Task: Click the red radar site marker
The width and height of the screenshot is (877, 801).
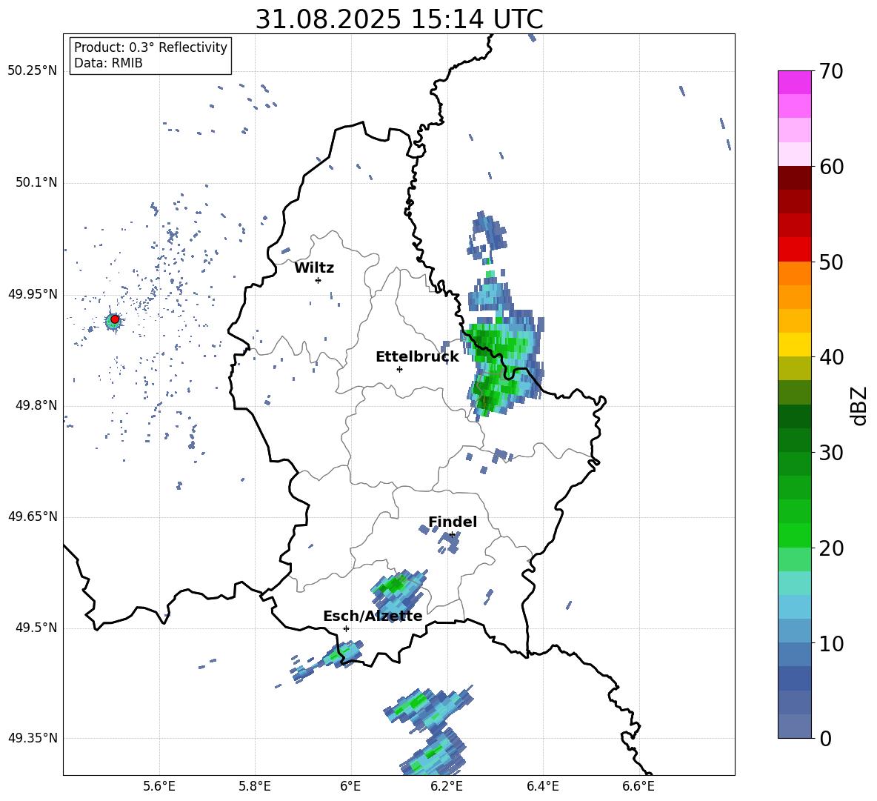Action: point(115,319)
